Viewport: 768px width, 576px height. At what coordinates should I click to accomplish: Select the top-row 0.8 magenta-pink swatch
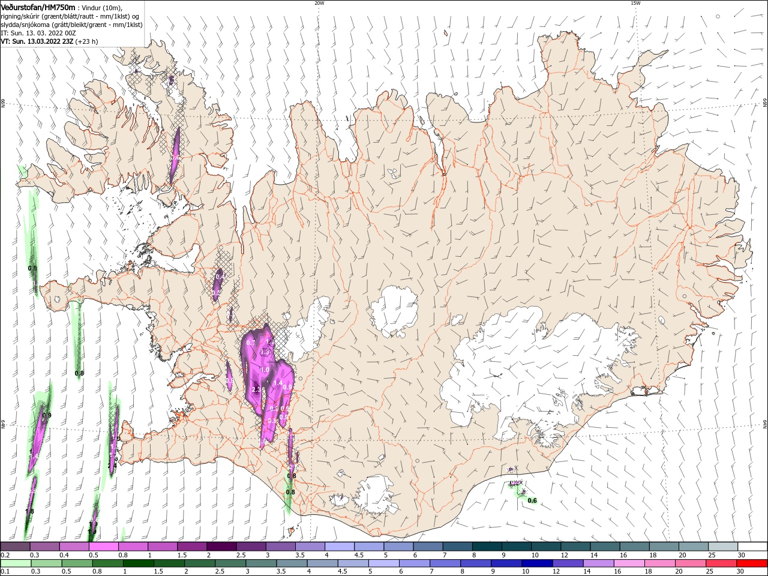coord(133,547)
